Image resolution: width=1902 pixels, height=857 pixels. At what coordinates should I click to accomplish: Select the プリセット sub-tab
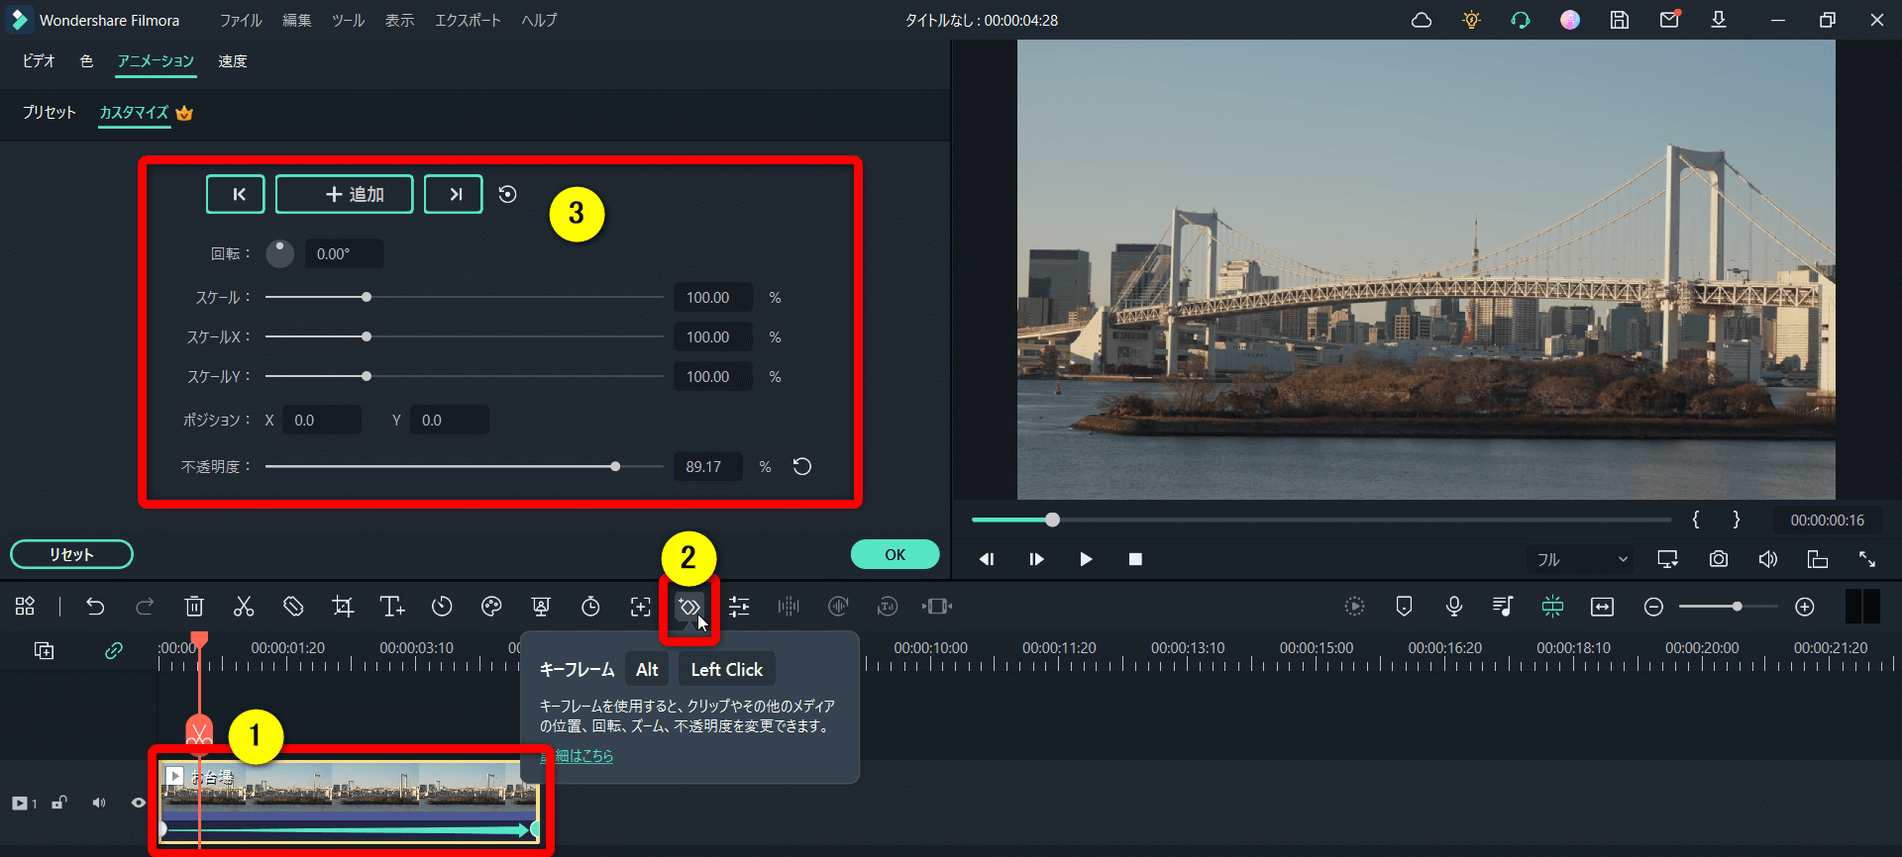click(x=50, y=113)
